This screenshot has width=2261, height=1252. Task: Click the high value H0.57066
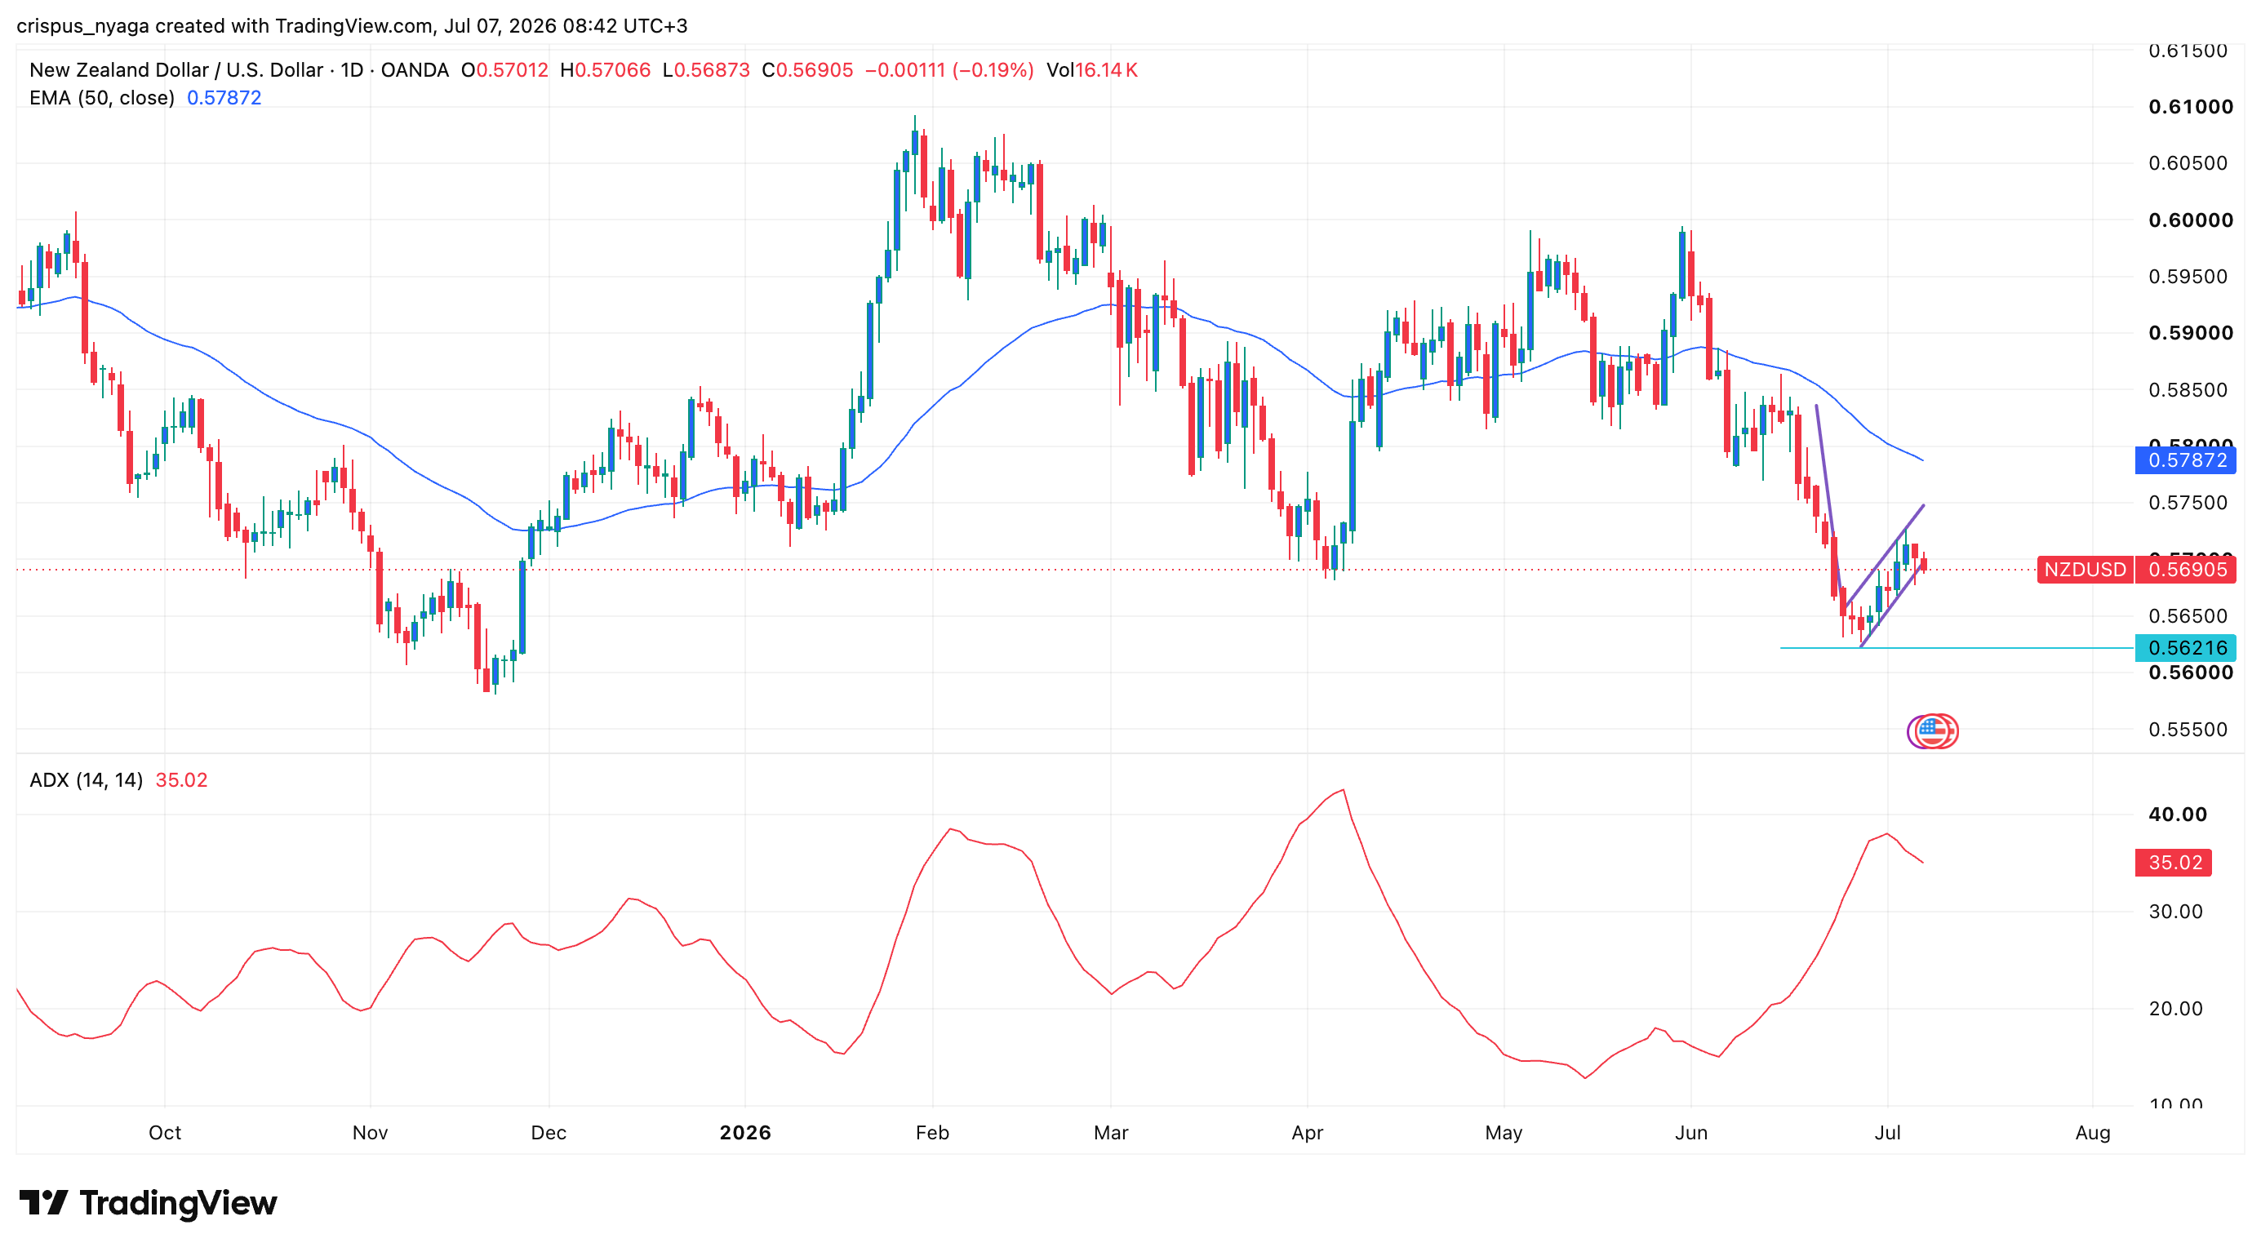[606, 69]
